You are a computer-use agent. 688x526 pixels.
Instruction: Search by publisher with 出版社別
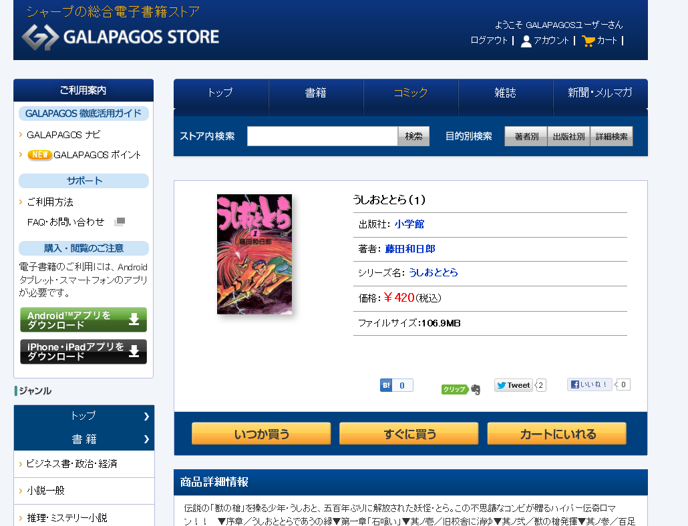coord(568,136)
